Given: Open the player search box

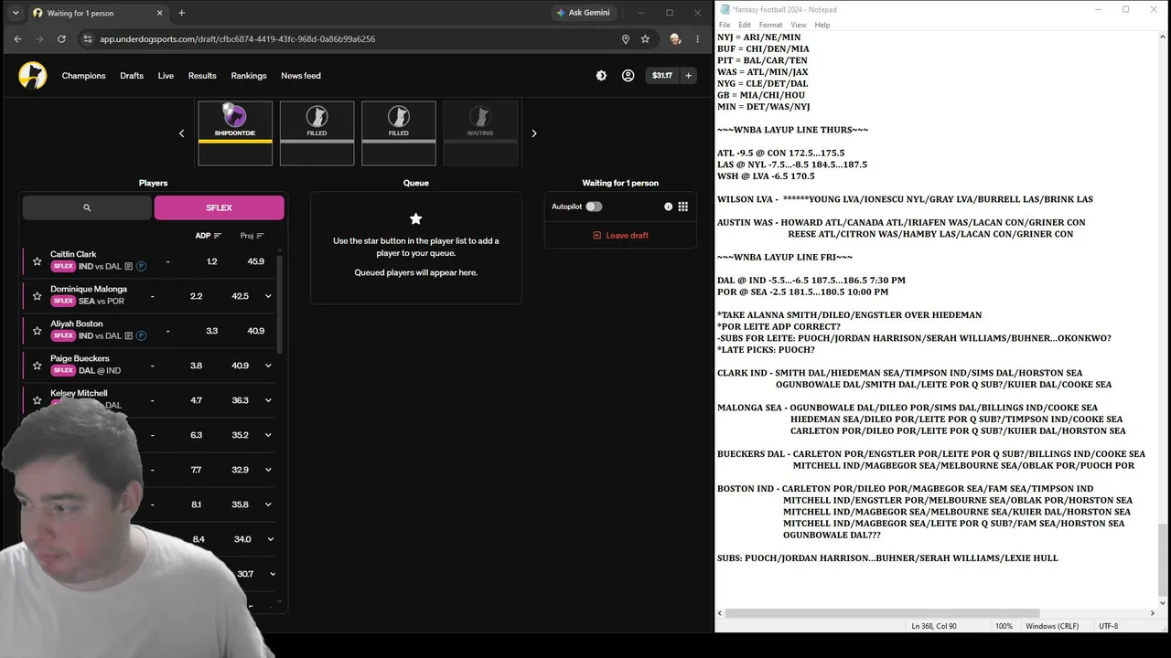Looking at the screenshot, I should (x=87, y=207).
